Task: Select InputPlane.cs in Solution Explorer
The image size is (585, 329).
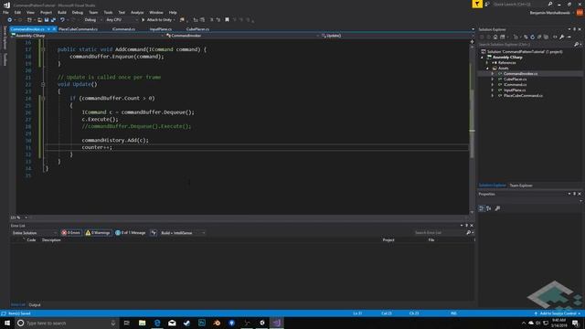Action: [515, 90]
